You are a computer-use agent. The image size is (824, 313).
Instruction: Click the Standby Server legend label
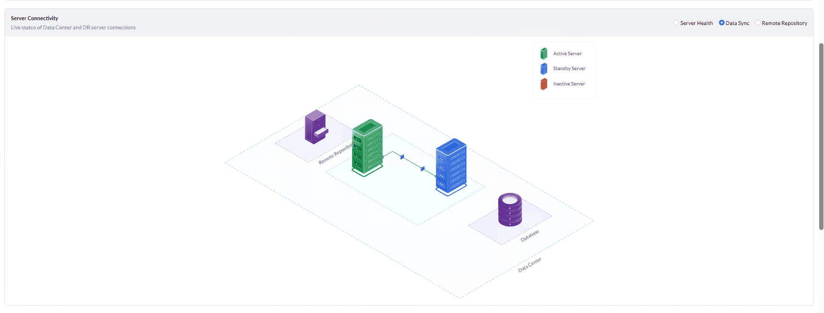tap(569, 69)
